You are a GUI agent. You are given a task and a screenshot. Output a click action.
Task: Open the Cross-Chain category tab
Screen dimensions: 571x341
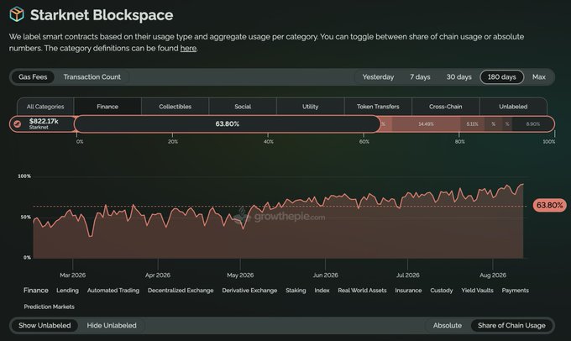click(x=445, y=107)
